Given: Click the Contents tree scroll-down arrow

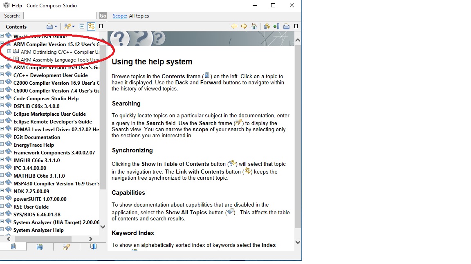Looking at the screenshot, I should 103,227.
